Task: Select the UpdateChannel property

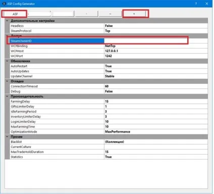Action: pos(57,76)
